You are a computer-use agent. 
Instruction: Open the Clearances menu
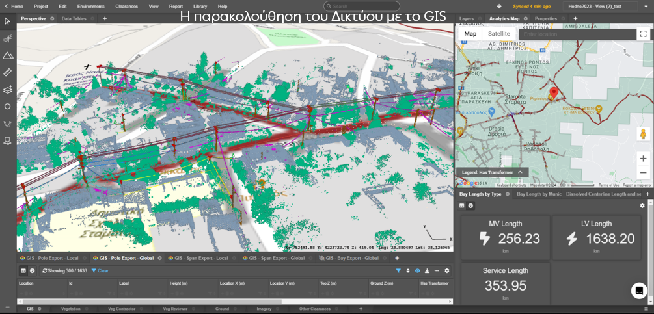click(x=126, y=6)
